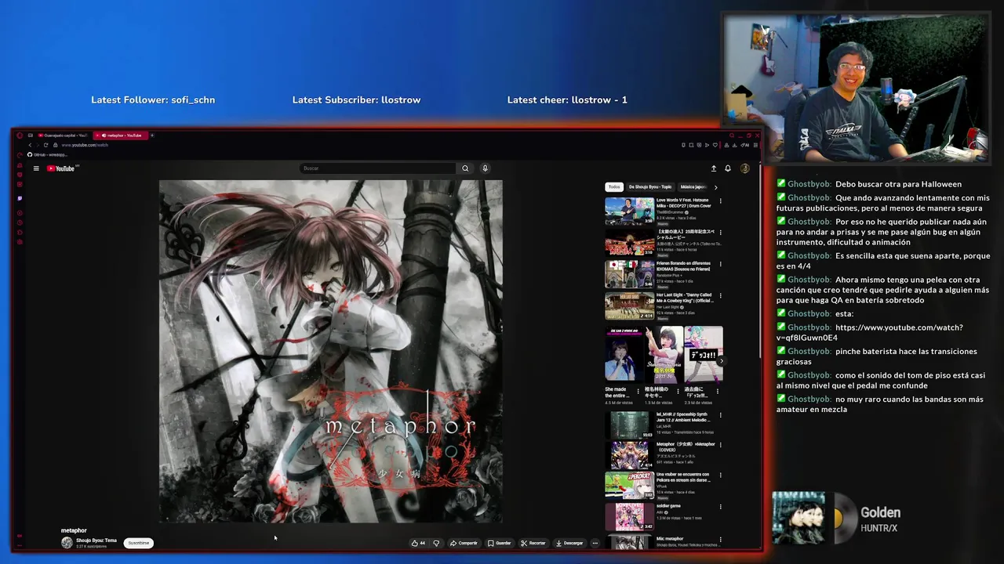Open YouTube notifications bell

coord(728,168)
